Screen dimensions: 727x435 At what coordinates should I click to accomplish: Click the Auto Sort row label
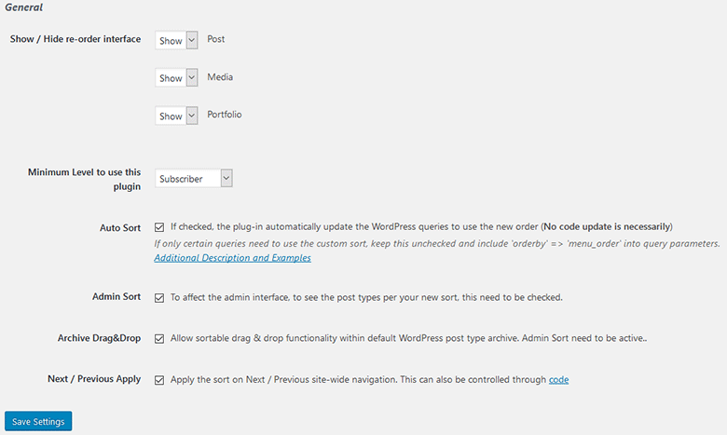[120, 227]
